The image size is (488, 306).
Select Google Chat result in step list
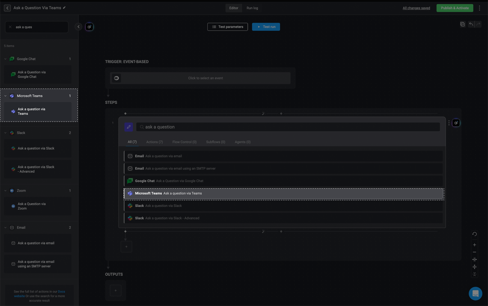coord(283,181)
